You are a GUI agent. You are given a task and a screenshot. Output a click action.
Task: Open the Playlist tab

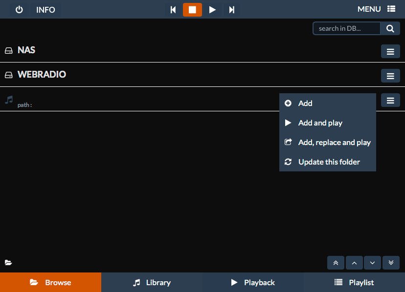click(354, 282)
